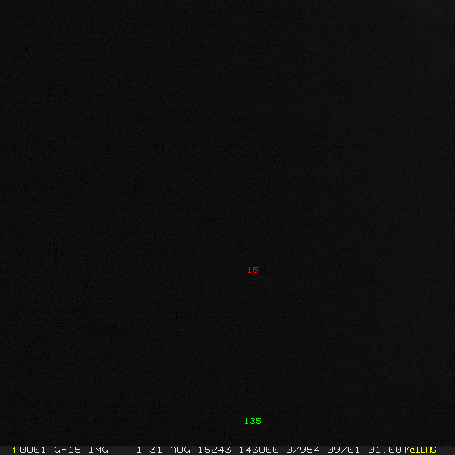Select day number 31 in status bar
455x455 pixels.
(x=155, y=450)
